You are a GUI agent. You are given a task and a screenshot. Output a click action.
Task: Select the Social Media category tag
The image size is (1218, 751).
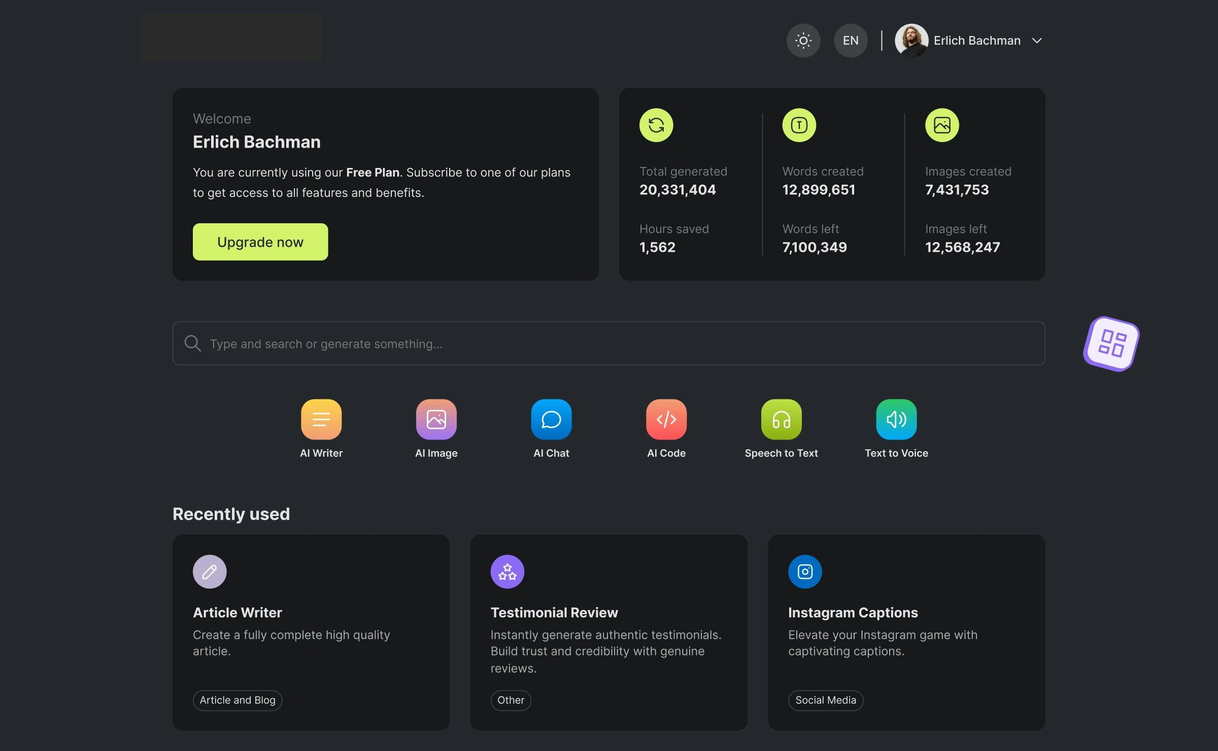[x=826, y=699]
